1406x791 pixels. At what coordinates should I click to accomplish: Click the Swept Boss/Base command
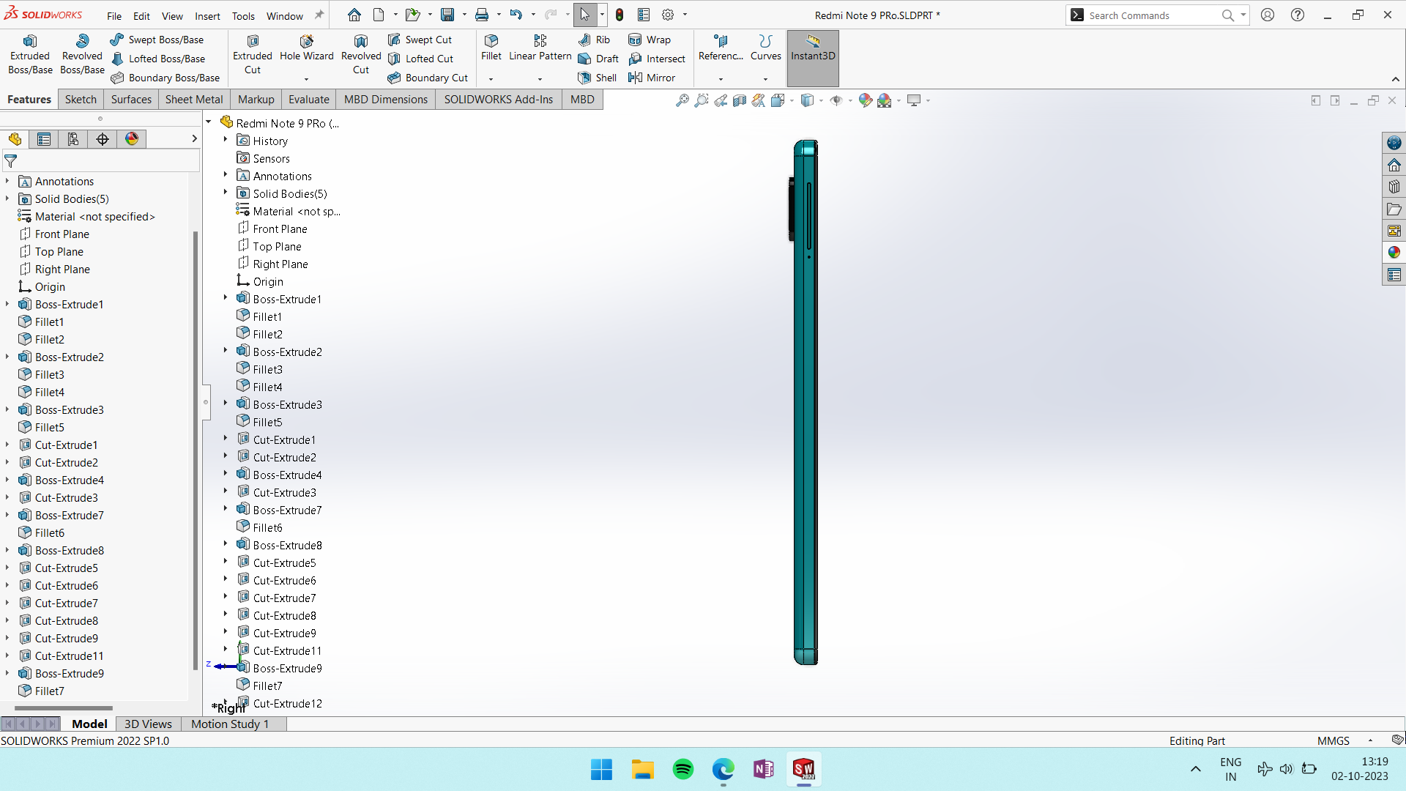point(157,40)
